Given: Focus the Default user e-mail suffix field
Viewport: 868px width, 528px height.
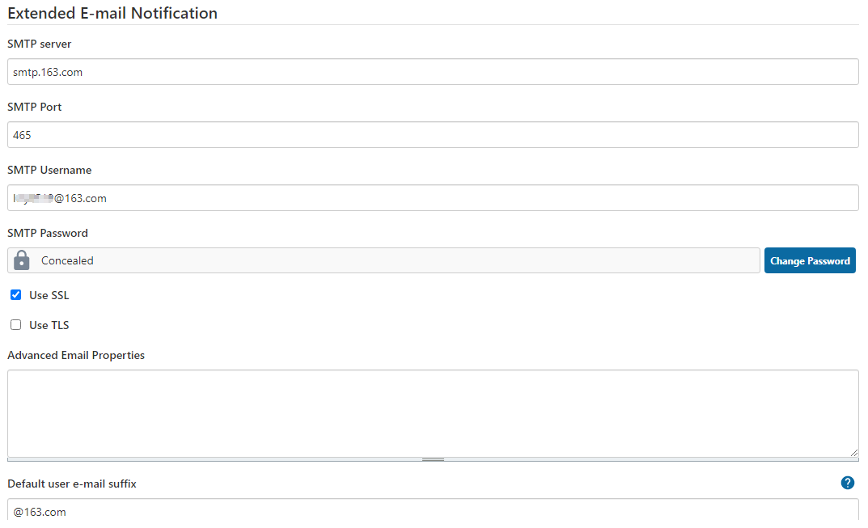Looking at the screenshot, I should [433, 512].
